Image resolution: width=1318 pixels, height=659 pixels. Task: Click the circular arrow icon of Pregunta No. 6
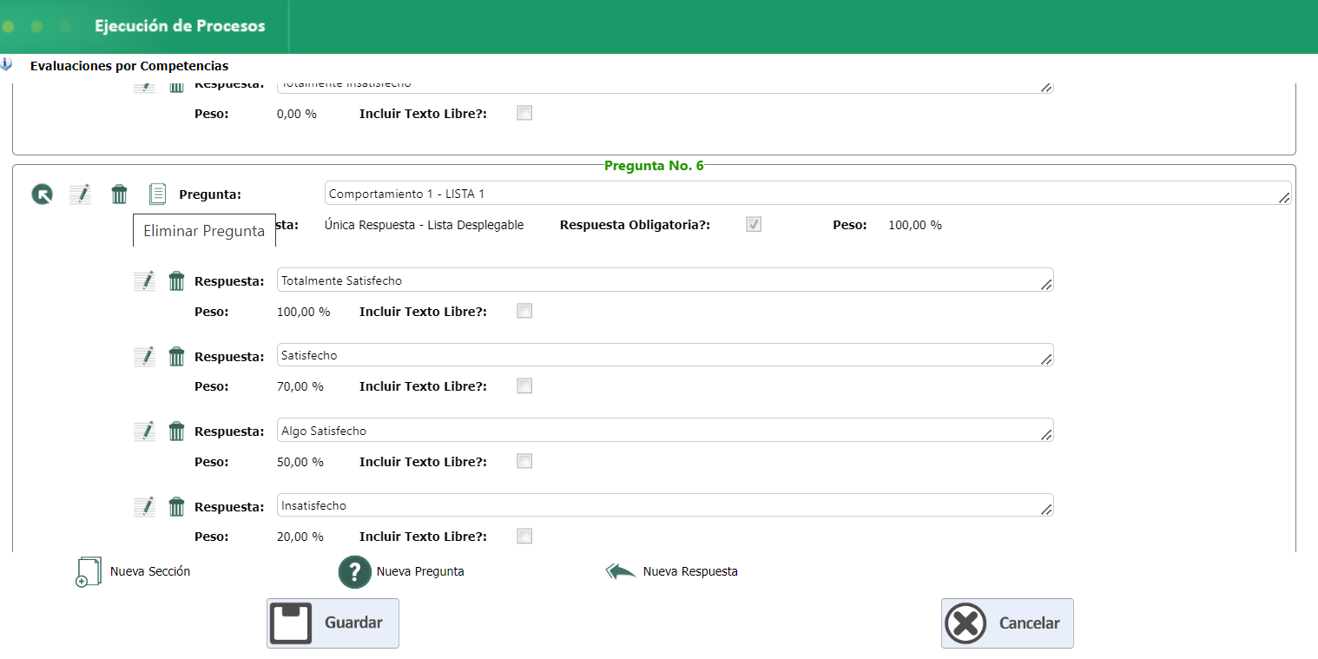(42, 194)
